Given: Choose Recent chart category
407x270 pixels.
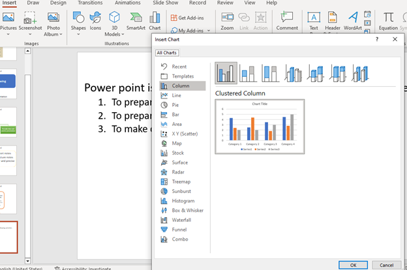Looking at the screenshot, I should coord(182,67).
